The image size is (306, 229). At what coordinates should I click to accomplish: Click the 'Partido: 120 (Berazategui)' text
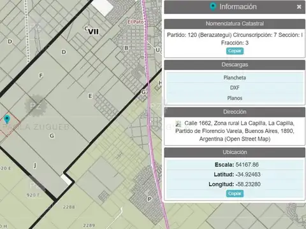200,35
